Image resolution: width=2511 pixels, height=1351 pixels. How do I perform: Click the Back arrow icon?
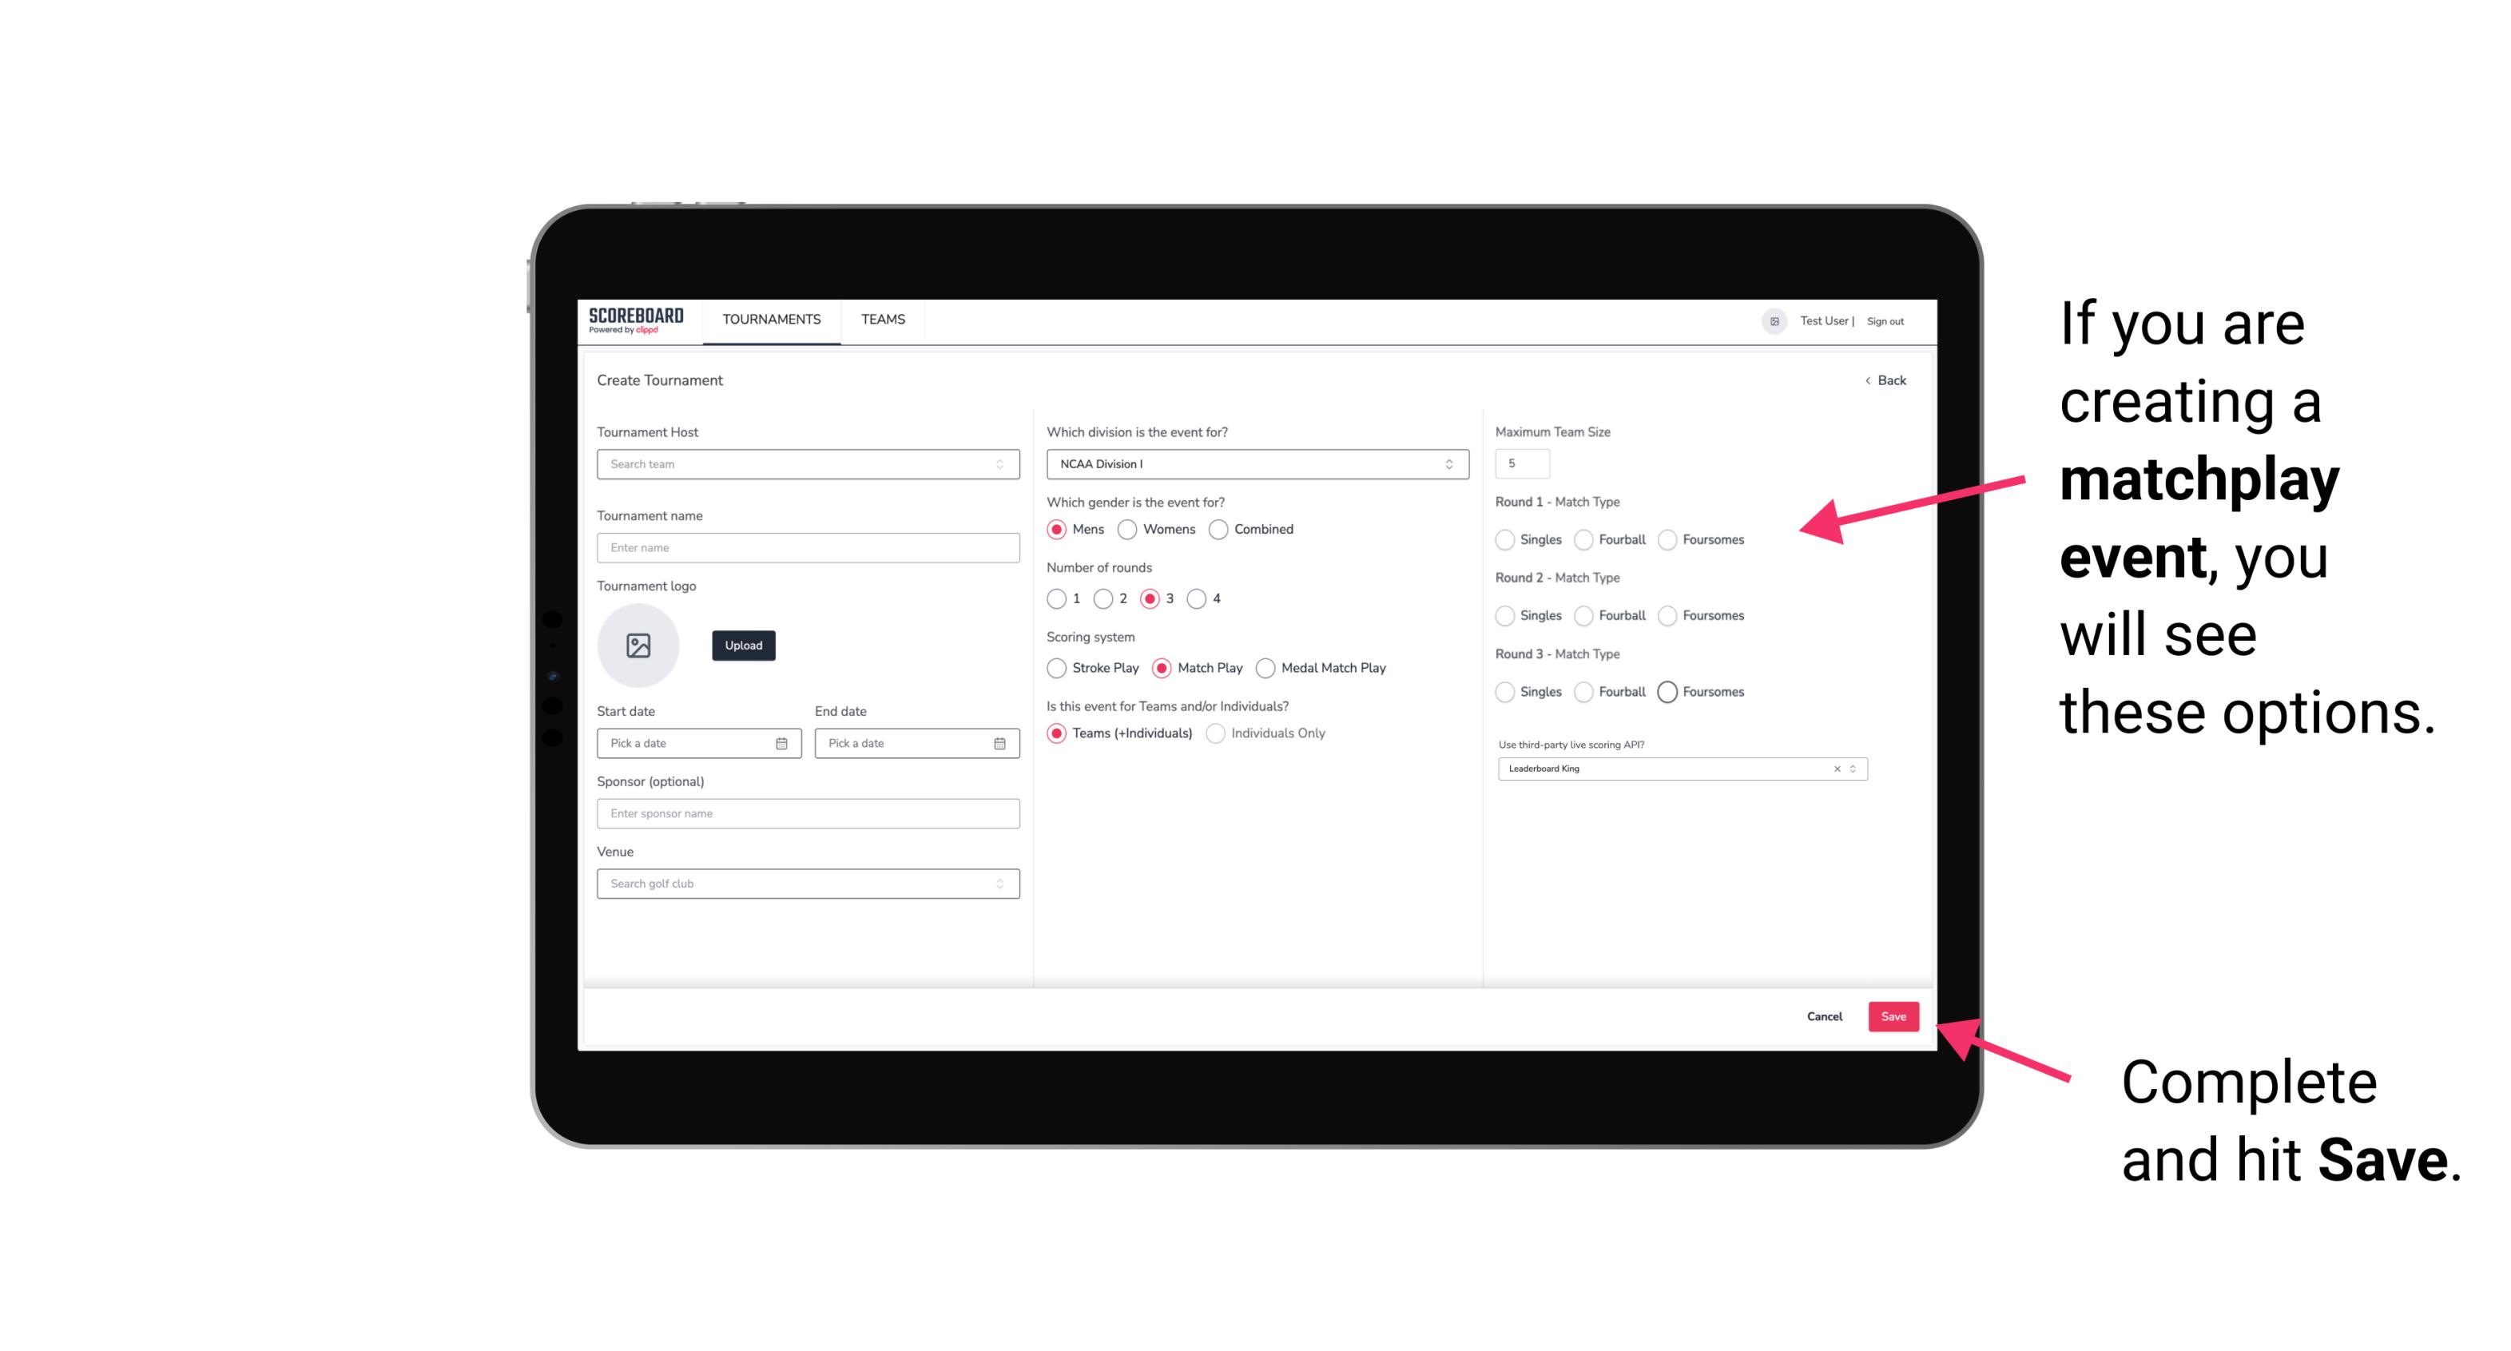coord(1867,379)
